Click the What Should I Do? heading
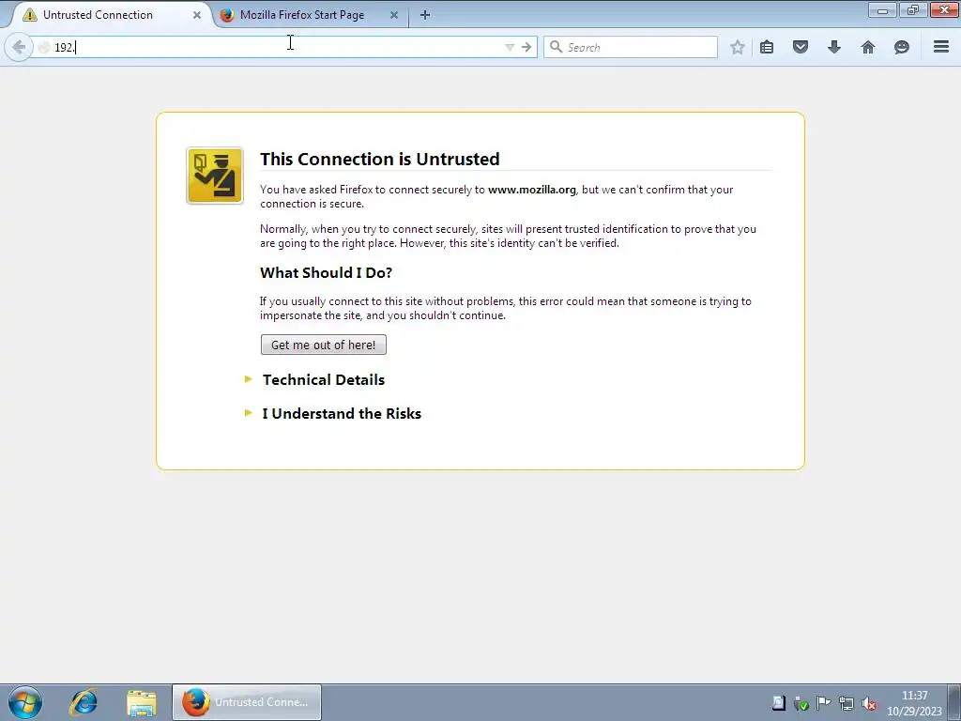Viewport: 961px width, 721px height. [x=326, y=273]
